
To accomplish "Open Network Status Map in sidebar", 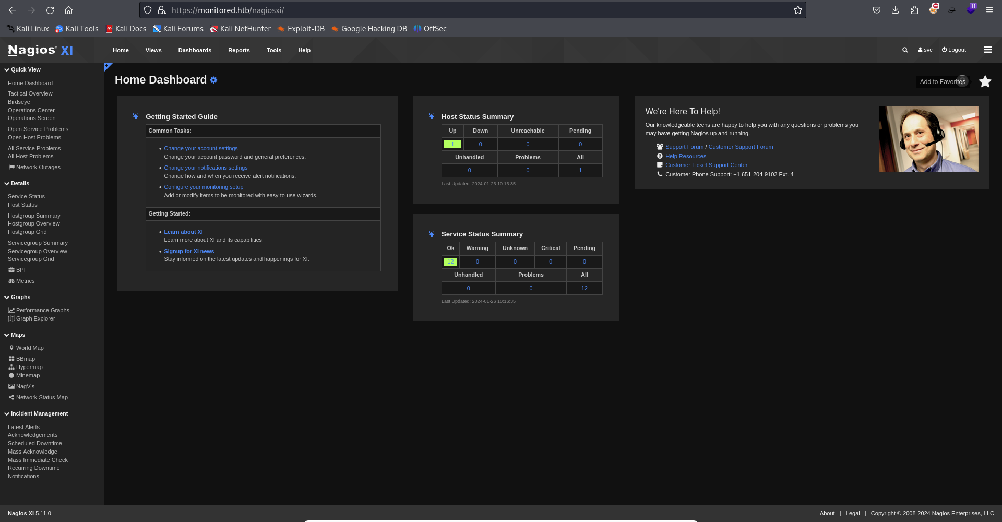I will [x=38, y=397].
